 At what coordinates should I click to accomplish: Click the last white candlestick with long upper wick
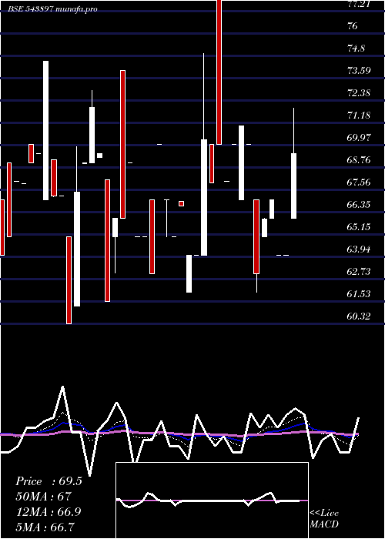(293, 163)
